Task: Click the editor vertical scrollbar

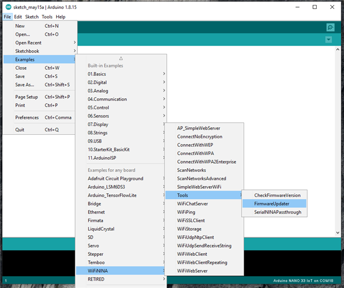Action: point(338,139)
